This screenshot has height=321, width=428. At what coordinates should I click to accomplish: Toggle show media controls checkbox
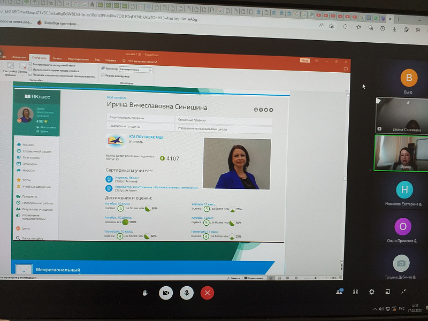pyautogui.click(x=30, y=74)
